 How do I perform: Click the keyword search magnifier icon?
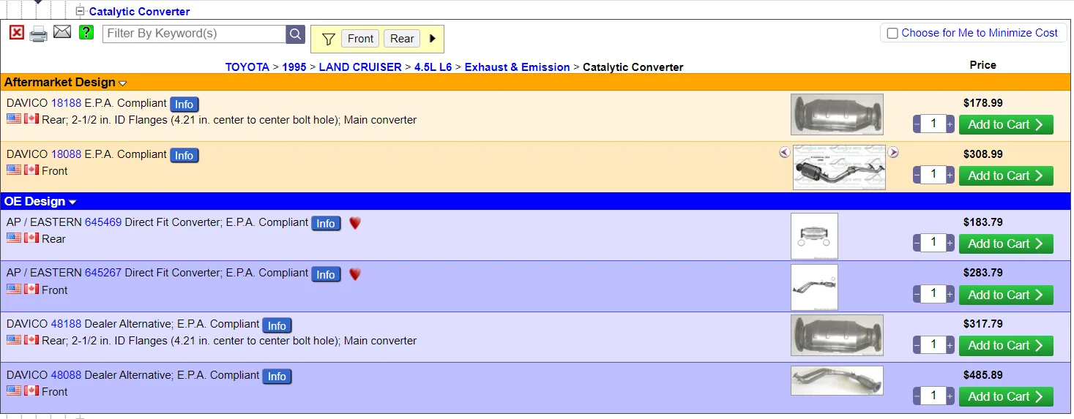point(295,34)
